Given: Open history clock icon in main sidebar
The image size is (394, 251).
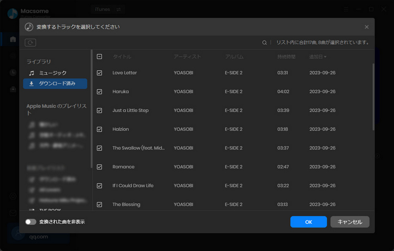Looking at the screenshot, I should [13, 72].
